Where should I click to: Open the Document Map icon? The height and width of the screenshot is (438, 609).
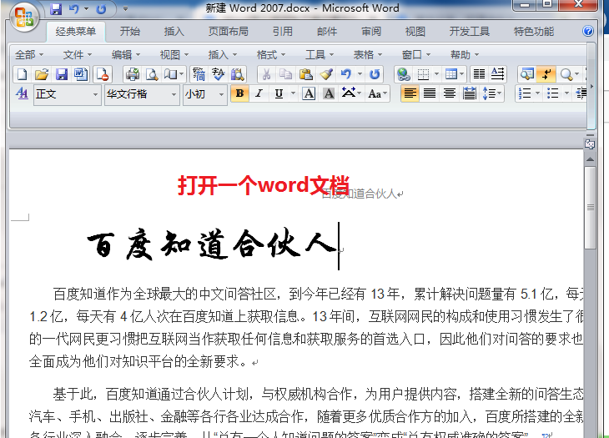click(x=527, y=73)
